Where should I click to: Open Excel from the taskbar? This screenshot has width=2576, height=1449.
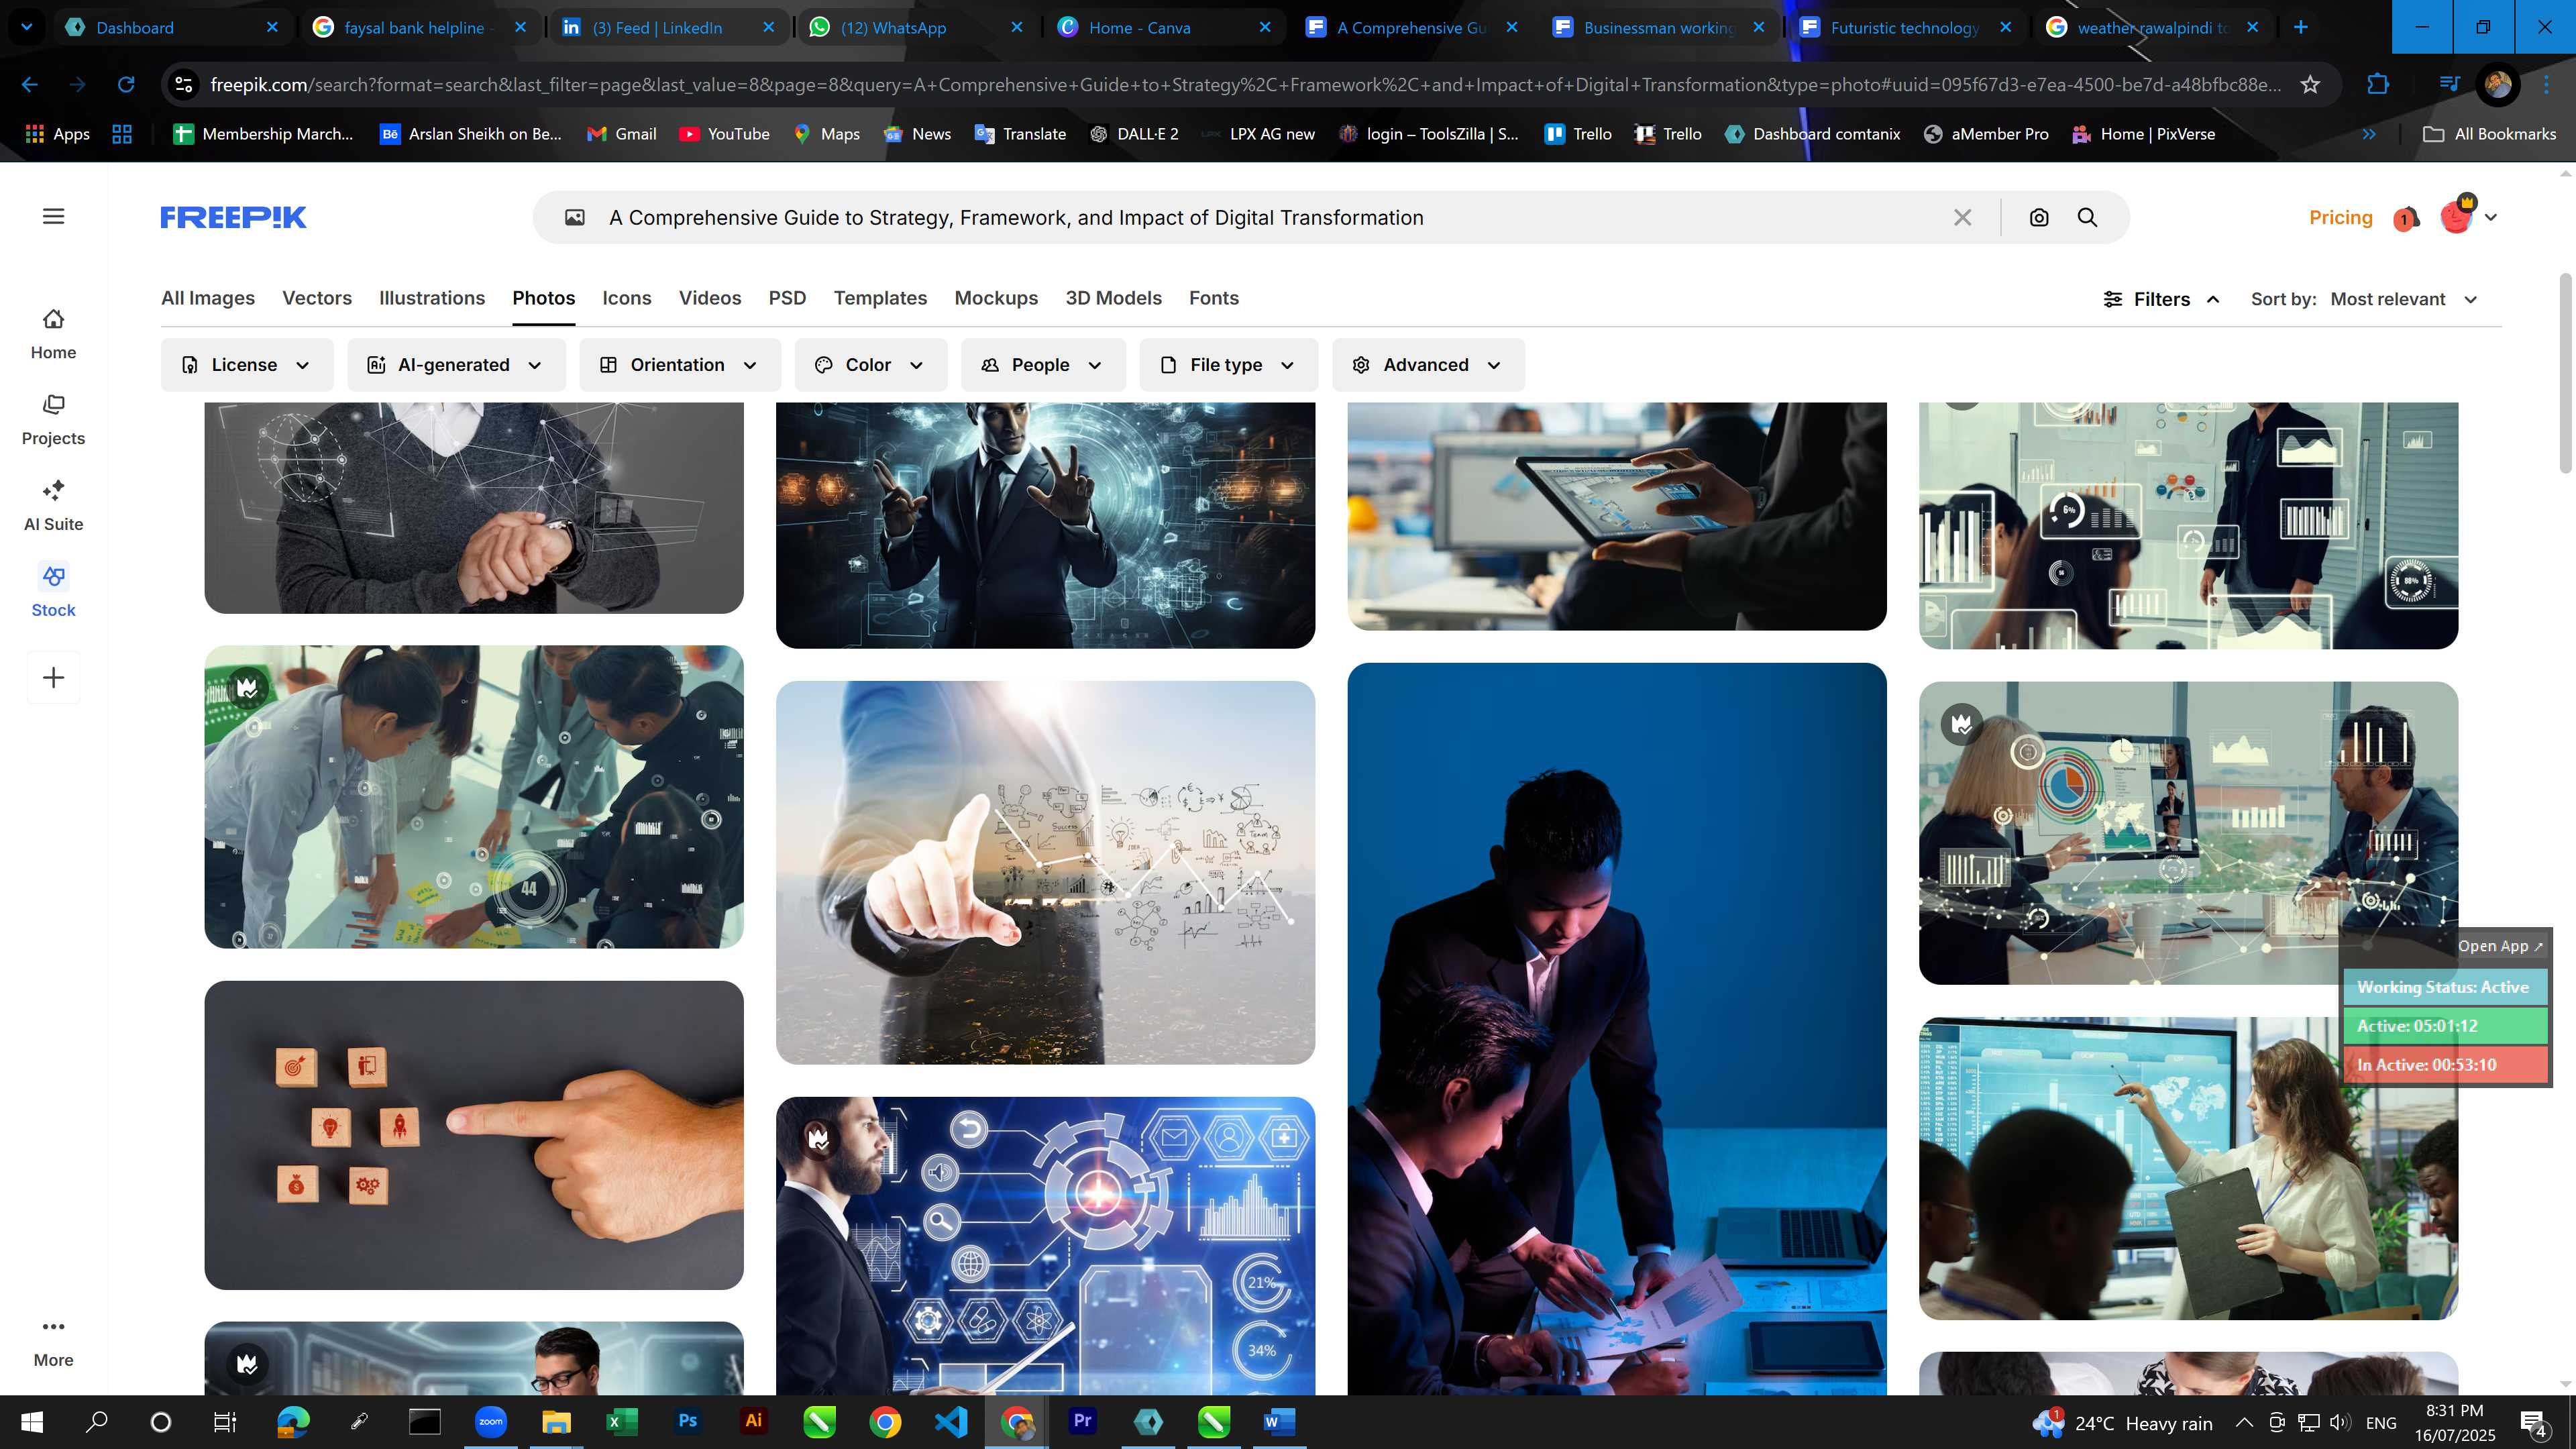622,1421
